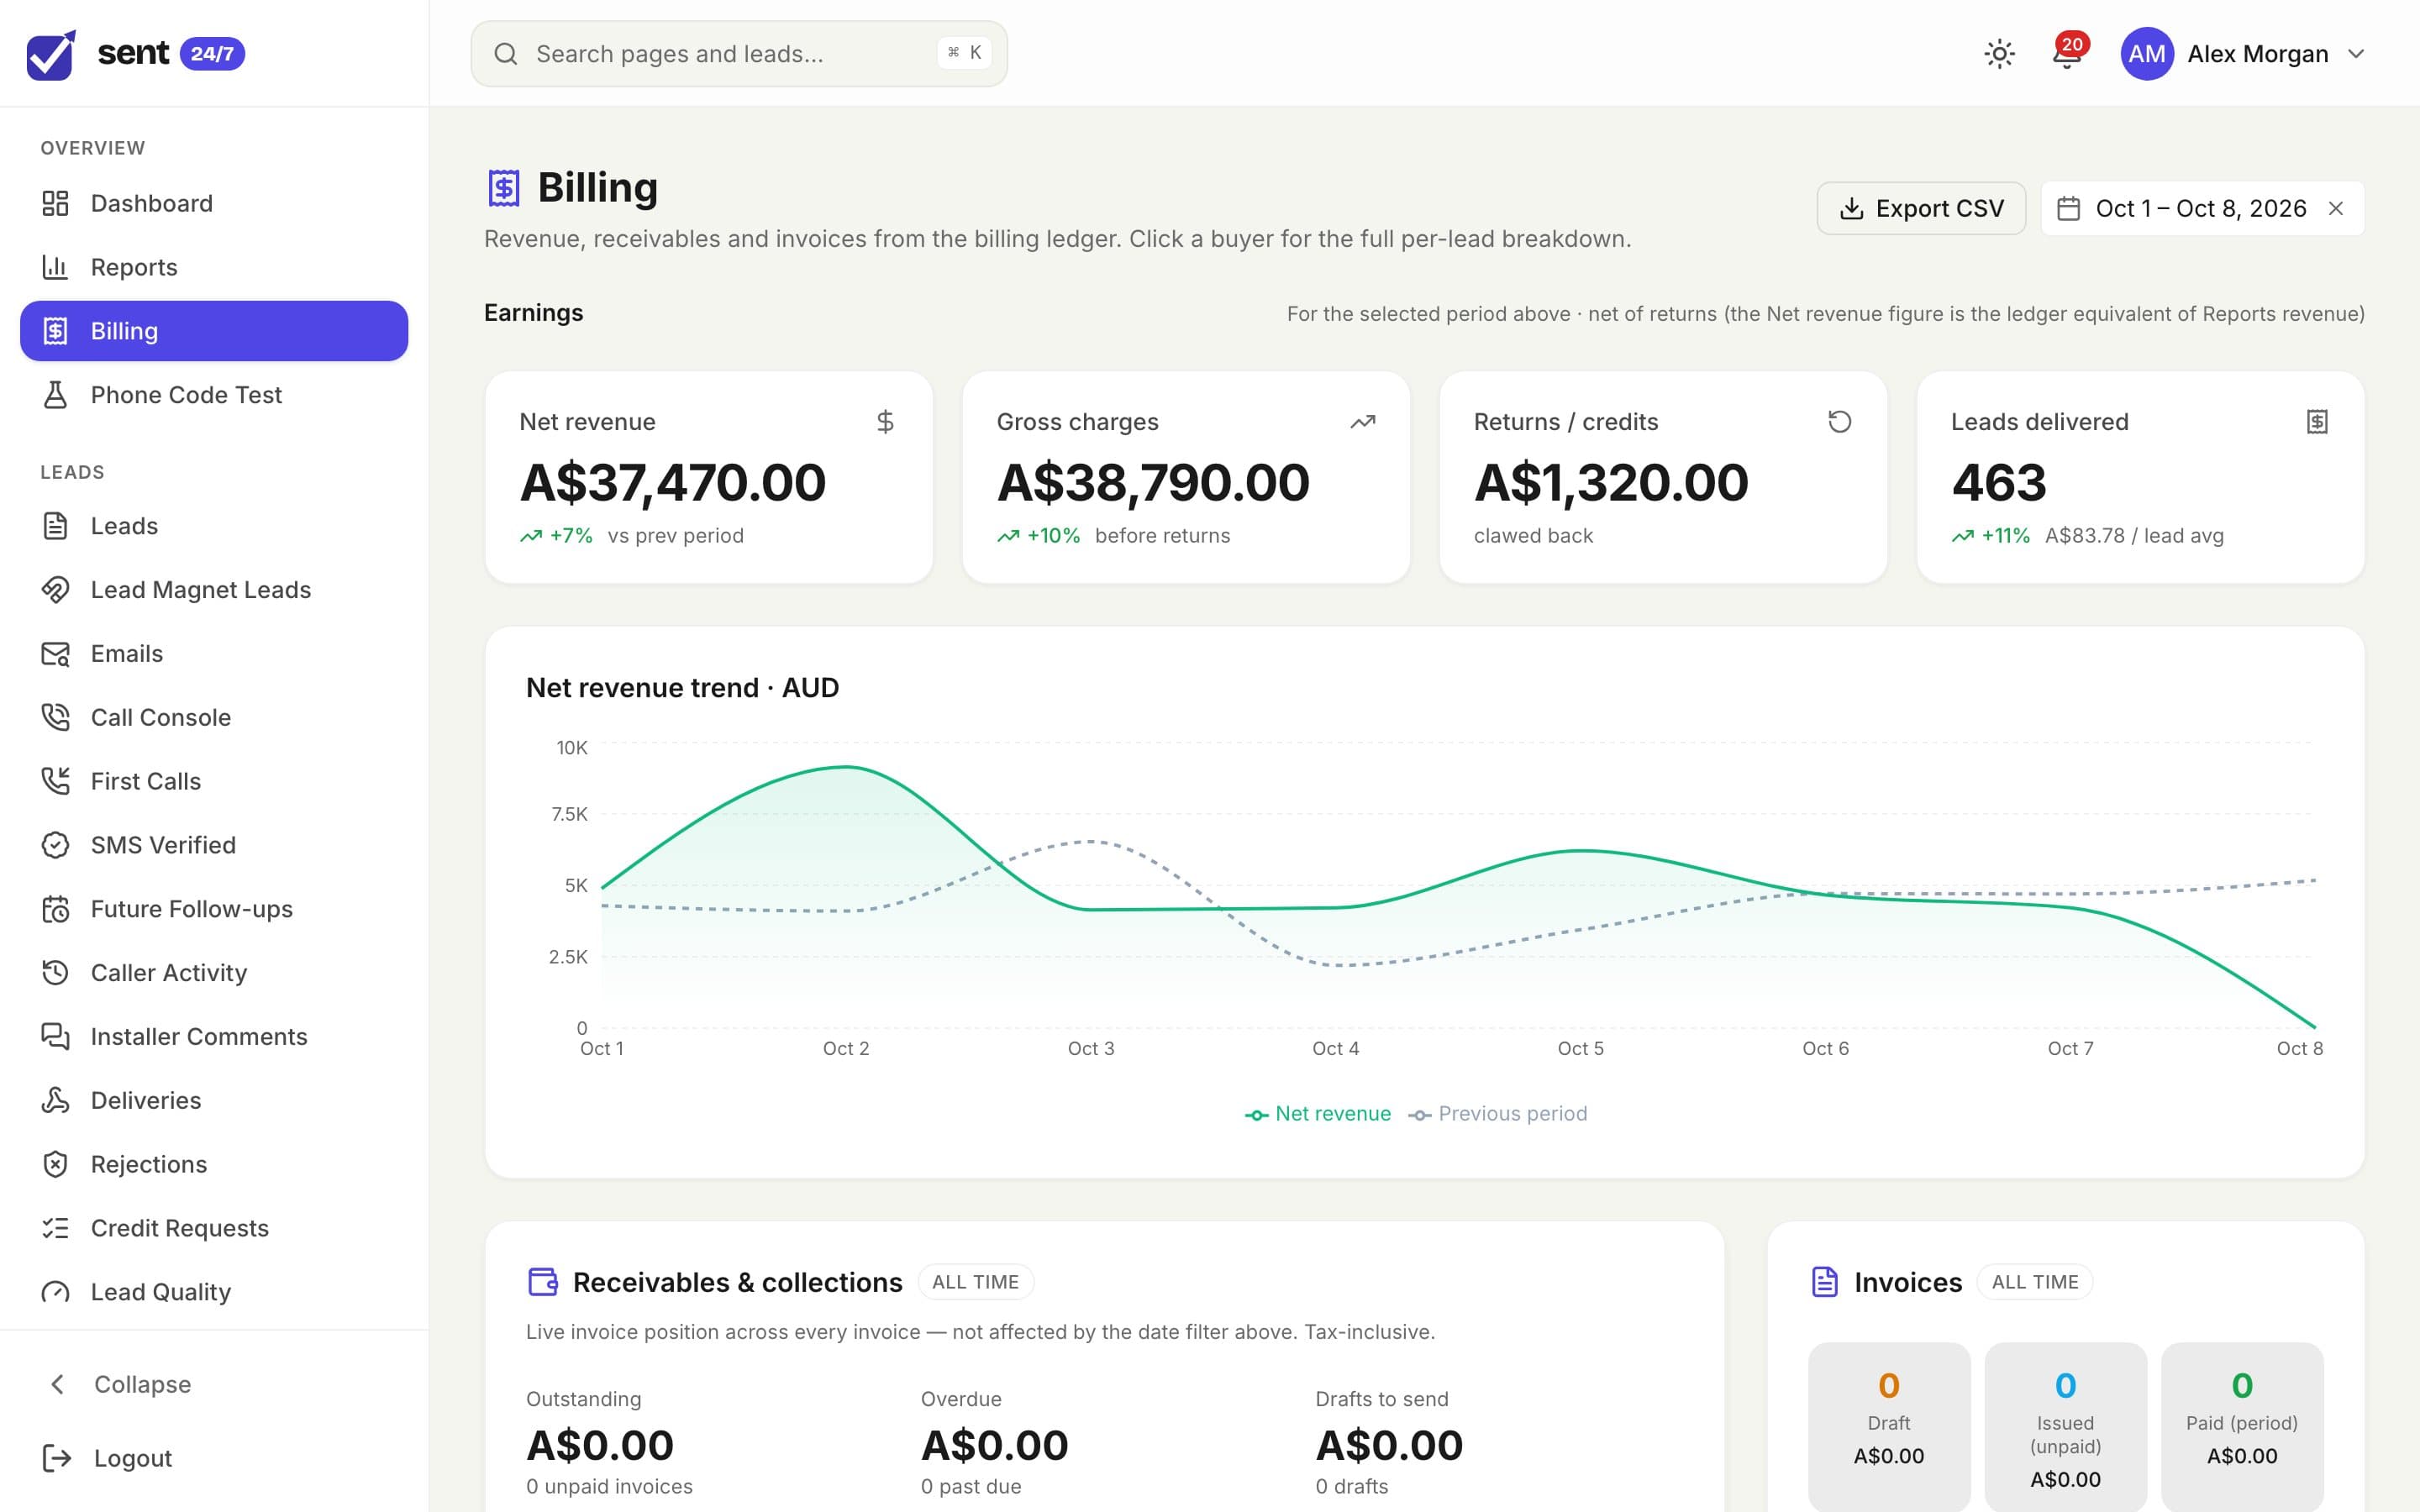Viewport: 2420px width, 1512px height.
Task: Click the Rejections shield icon
Action: point(55,1164)
